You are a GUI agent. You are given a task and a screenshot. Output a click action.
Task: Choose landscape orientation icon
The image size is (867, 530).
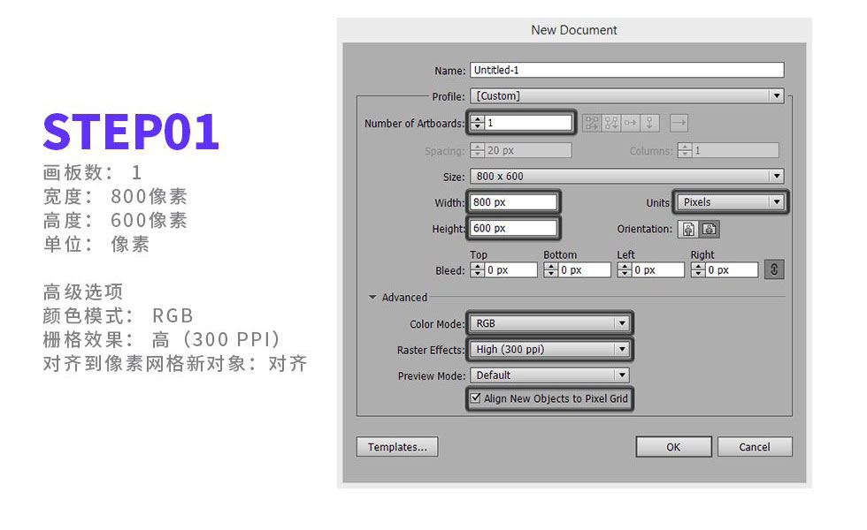pos(710,229)
